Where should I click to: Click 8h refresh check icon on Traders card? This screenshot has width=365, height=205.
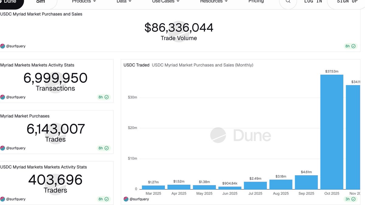[x=106, y=199]
